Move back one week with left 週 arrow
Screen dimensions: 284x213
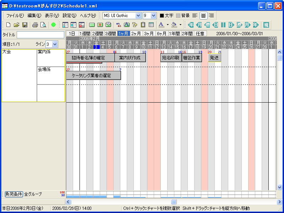point(207,25)
